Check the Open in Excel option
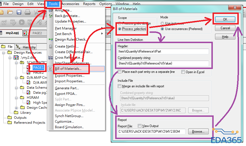Viewport: 246px width, 146px height. click(183, 72)
